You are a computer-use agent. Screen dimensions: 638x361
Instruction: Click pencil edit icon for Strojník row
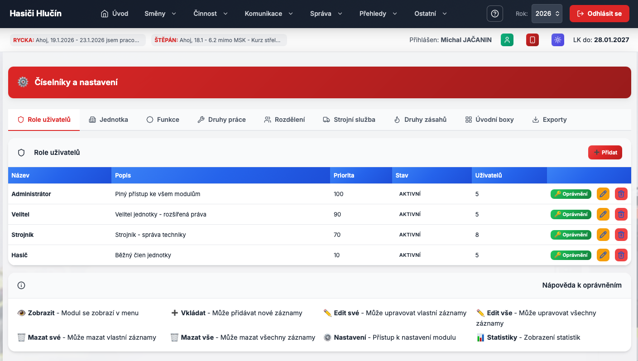(603, 235)
